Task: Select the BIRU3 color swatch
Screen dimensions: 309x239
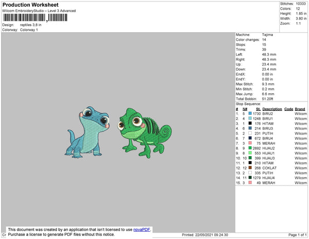Action: click(x=250, y=128)
